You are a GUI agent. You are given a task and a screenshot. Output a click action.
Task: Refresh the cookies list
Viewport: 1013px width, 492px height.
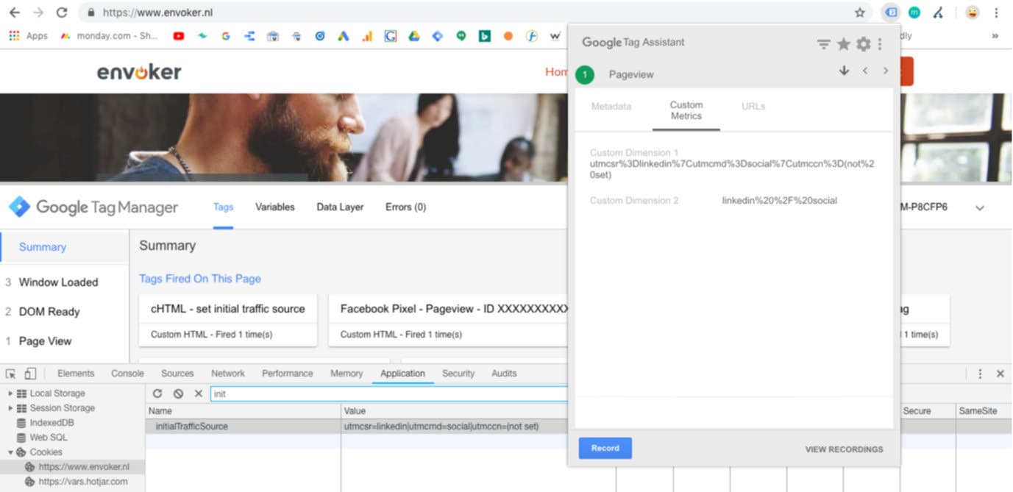click(157, 394)
